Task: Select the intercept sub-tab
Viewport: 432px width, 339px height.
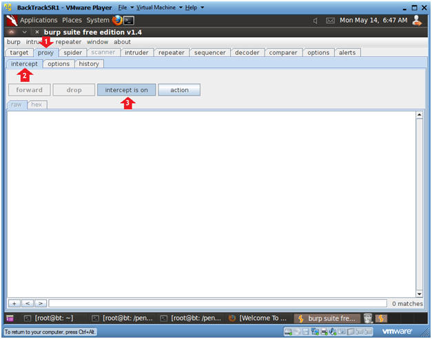Action: 25,64
